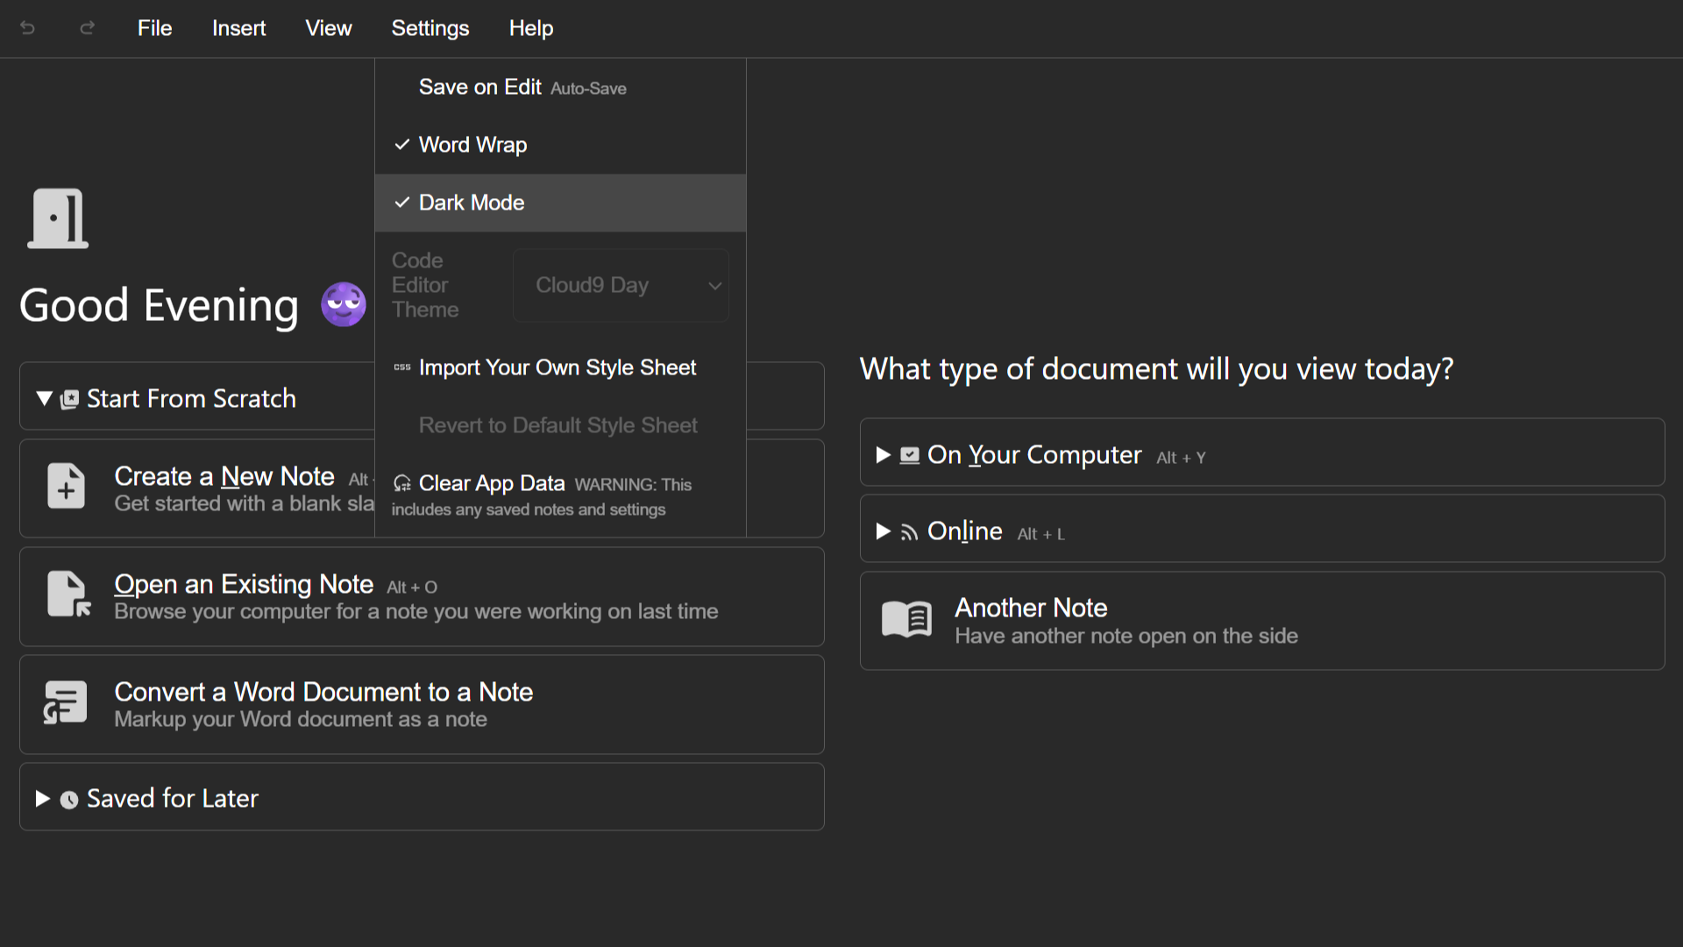The image size is (1683, 947).
Task: Click the new note page-plus icon
Action: [x=66, y=486]
